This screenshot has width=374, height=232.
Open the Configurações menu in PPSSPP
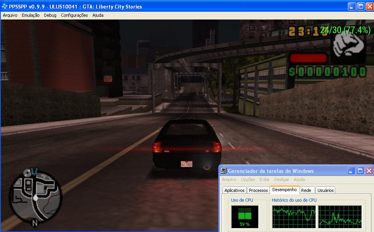(x=74, y=15)
